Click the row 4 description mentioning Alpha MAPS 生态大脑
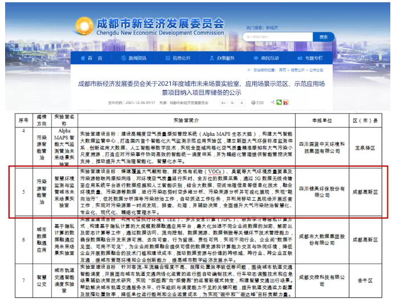This screenshot has width=396, height=300. click(187, 147)
